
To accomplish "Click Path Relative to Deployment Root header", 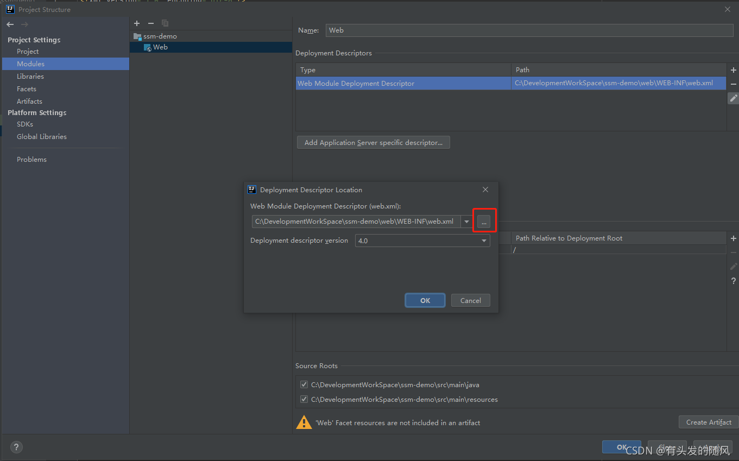I will (618, 238).
